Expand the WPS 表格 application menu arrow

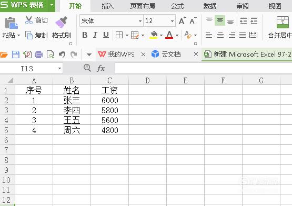click(x=52, y=5)
